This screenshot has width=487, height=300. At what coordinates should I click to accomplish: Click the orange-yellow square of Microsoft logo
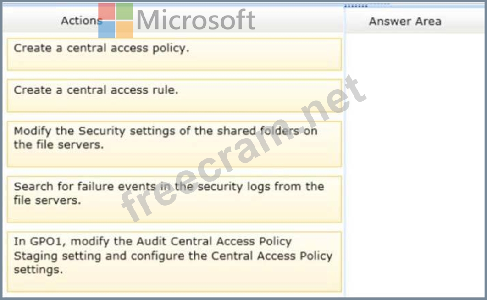coord(125,29)
